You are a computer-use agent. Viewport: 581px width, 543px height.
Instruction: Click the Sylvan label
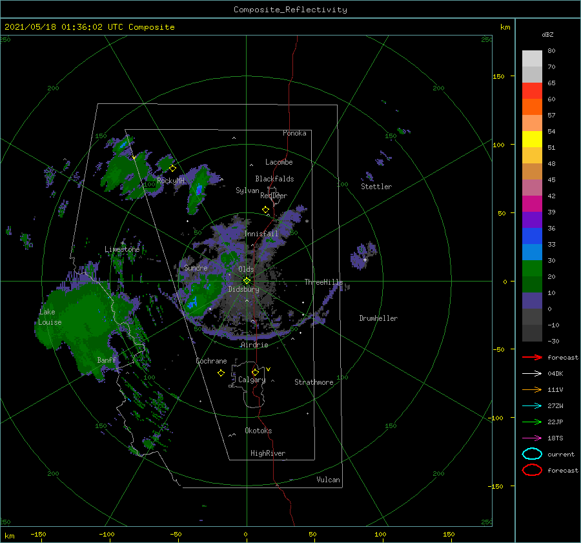point(247,190)
